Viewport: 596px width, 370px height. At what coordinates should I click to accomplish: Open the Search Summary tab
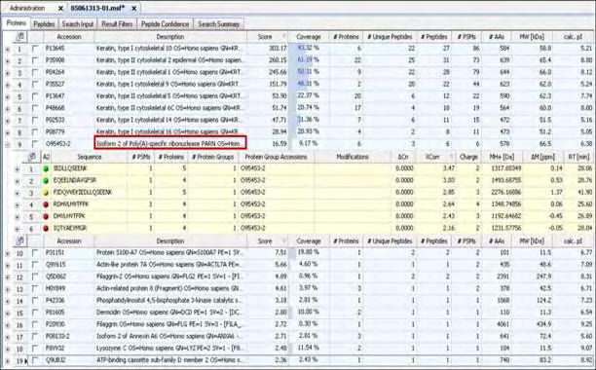click(218, 24)
